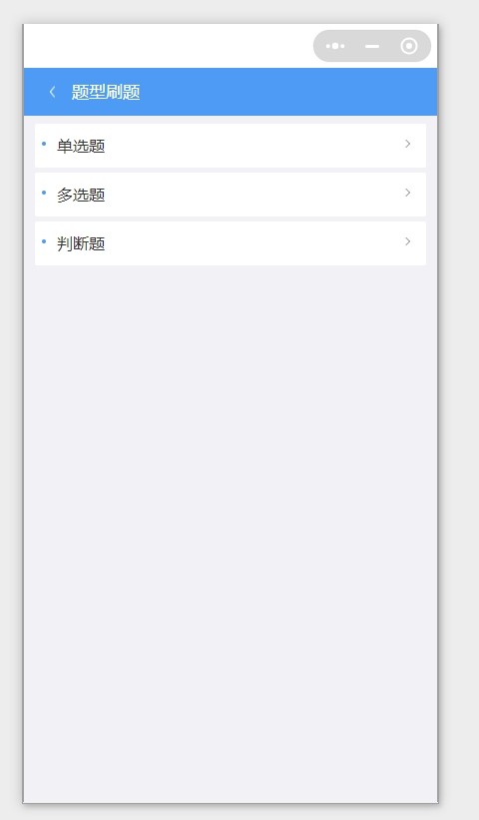Click the dash icon in the capsule

pos(372,46)
